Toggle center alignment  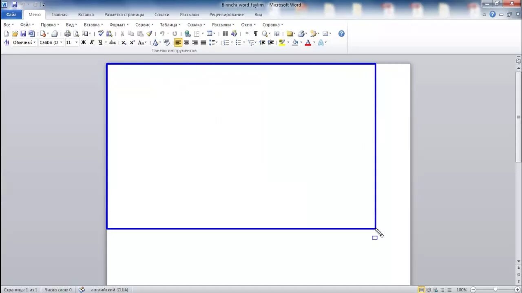click(x=186, y=42)
